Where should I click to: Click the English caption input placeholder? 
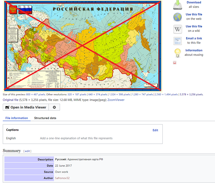coord(76,138)
